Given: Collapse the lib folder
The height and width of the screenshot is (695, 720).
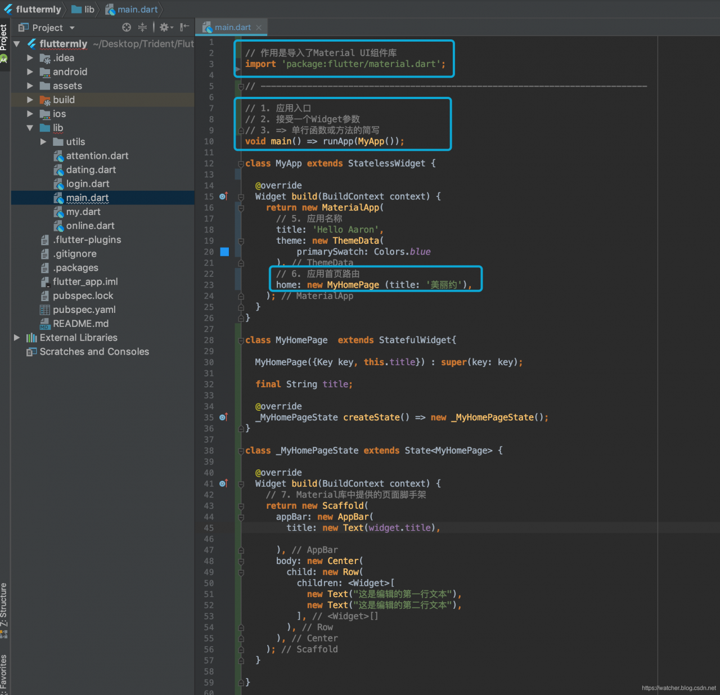Looking at the screenshot, I should [x=30, y=128].
